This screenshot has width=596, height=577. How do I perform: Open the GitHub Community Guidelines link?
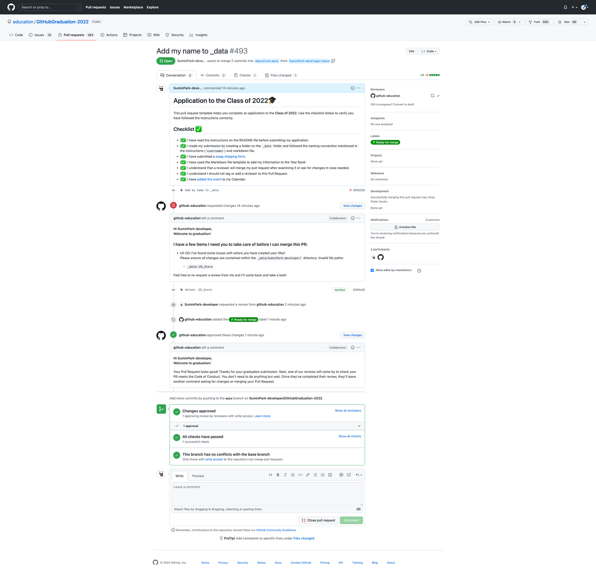click(276, 530)
